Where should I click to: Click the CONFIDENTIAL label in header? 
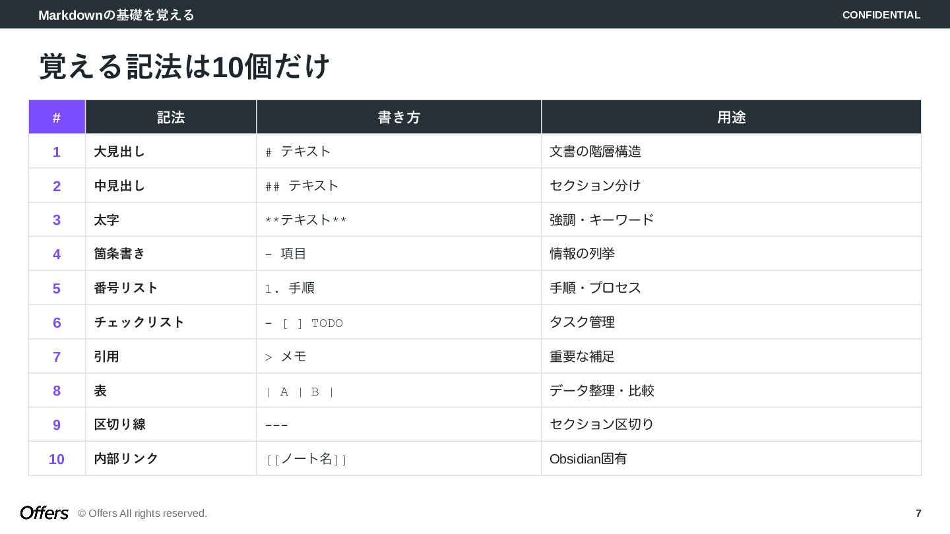tap(881, 15)
